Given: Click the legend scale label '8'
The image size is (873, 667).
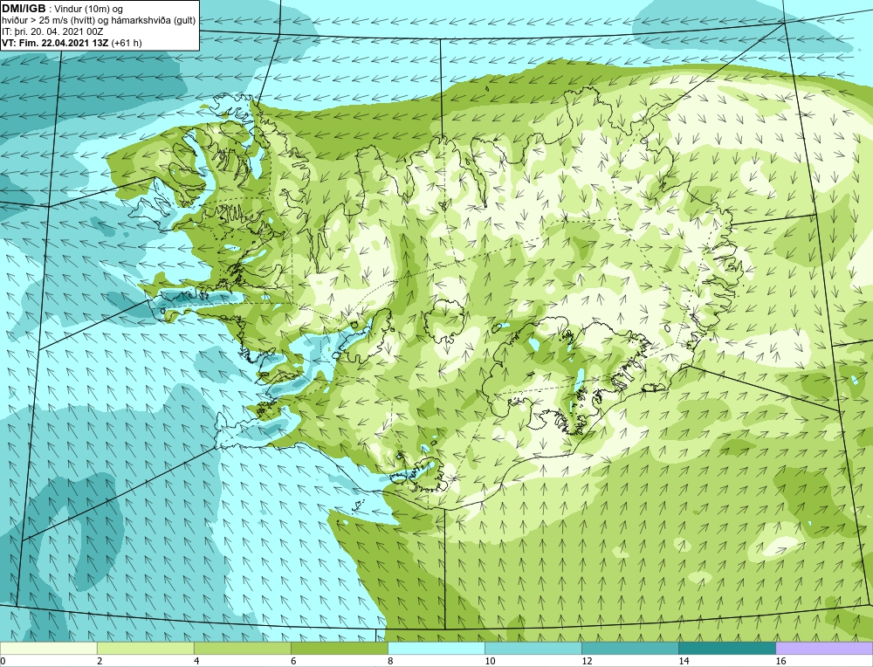Looking at the screenshot, I should [x=390, y=661].
